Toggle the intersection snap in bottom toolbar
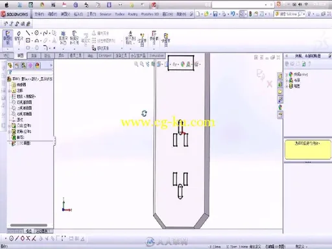The image size is (332, 249). click(28, 239)
